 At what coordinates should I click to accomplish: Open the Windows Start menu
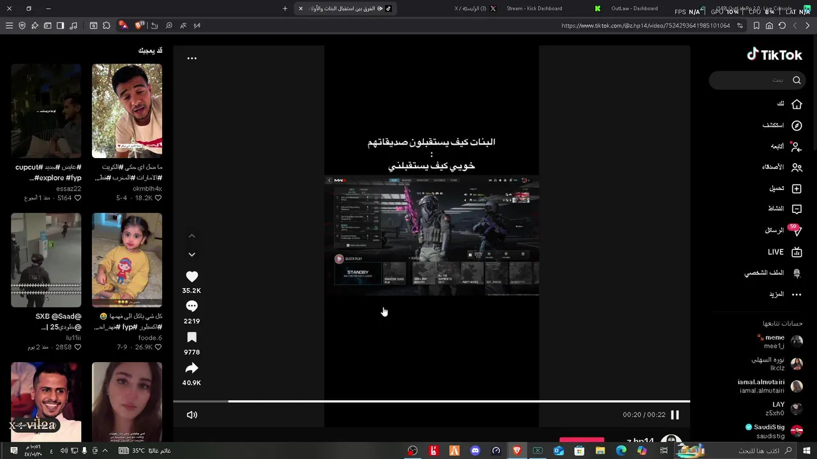coord(807,451)
